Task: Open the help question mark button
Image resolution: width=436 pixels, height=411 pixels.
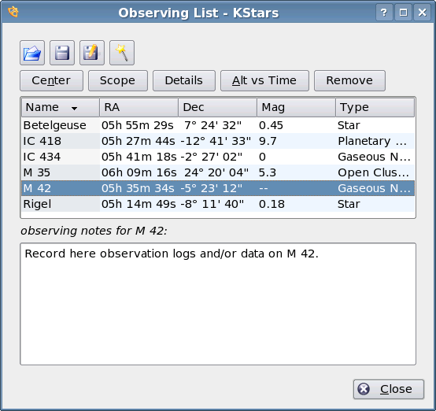Action: [384, 13]
